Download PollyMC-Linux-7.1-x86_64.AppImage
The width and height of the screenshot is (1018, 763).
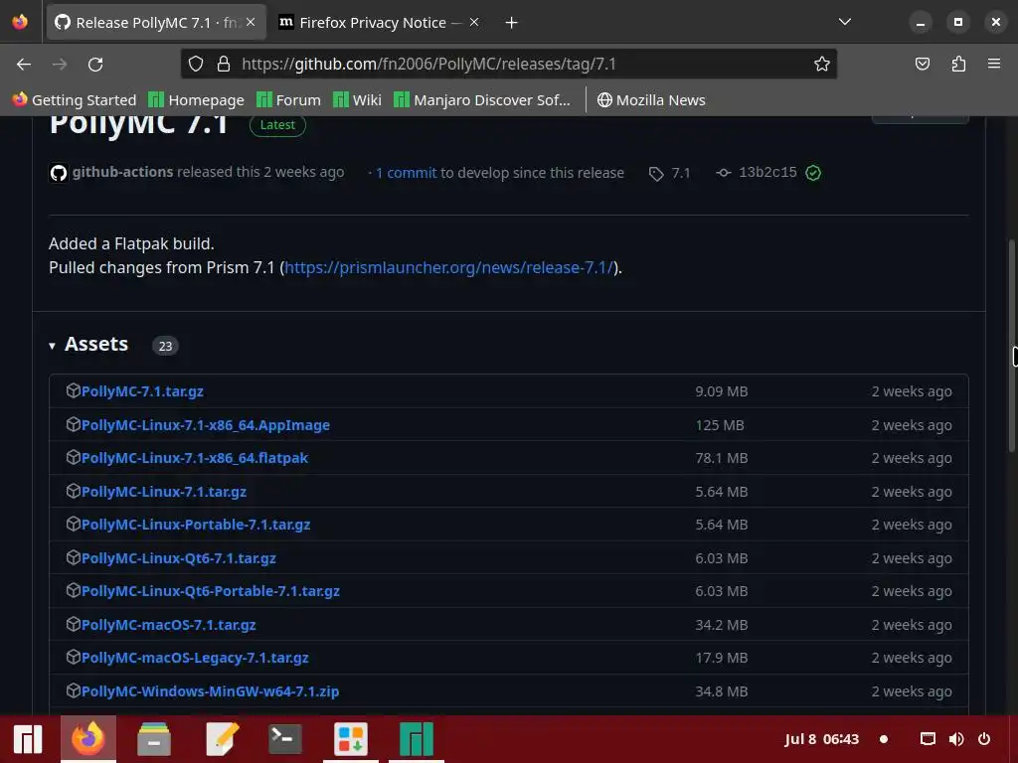point(205,425)
